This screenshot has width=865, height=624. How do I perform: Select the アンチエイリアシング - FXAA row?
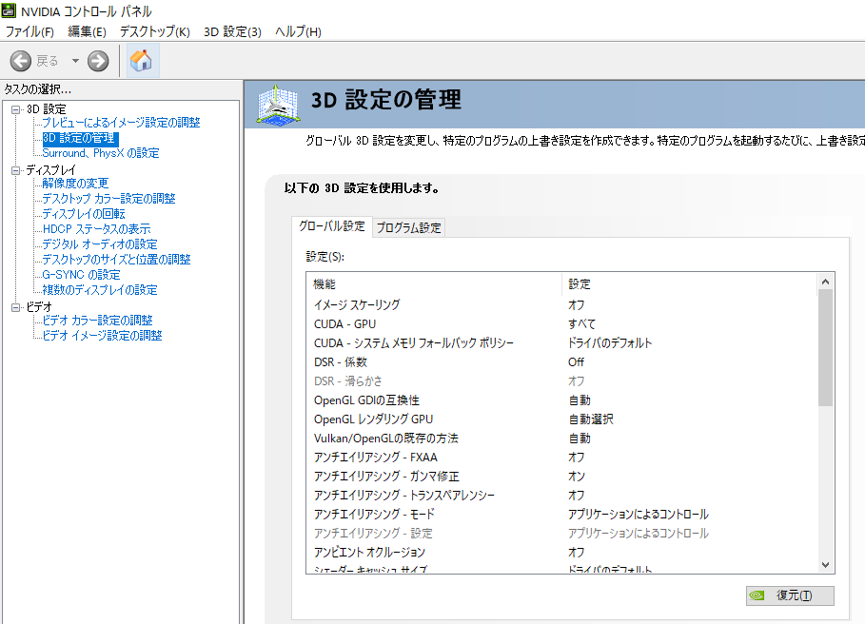(x=561, y=457)
